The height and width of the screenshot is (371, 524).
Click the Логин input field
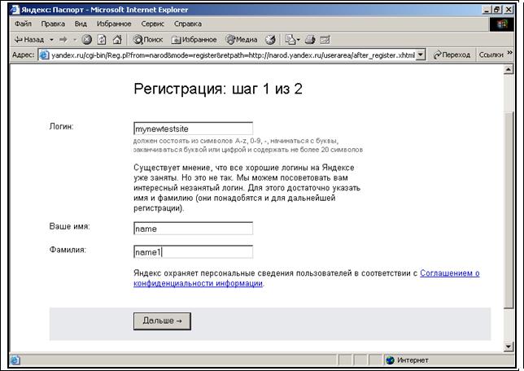coord(193,129)
